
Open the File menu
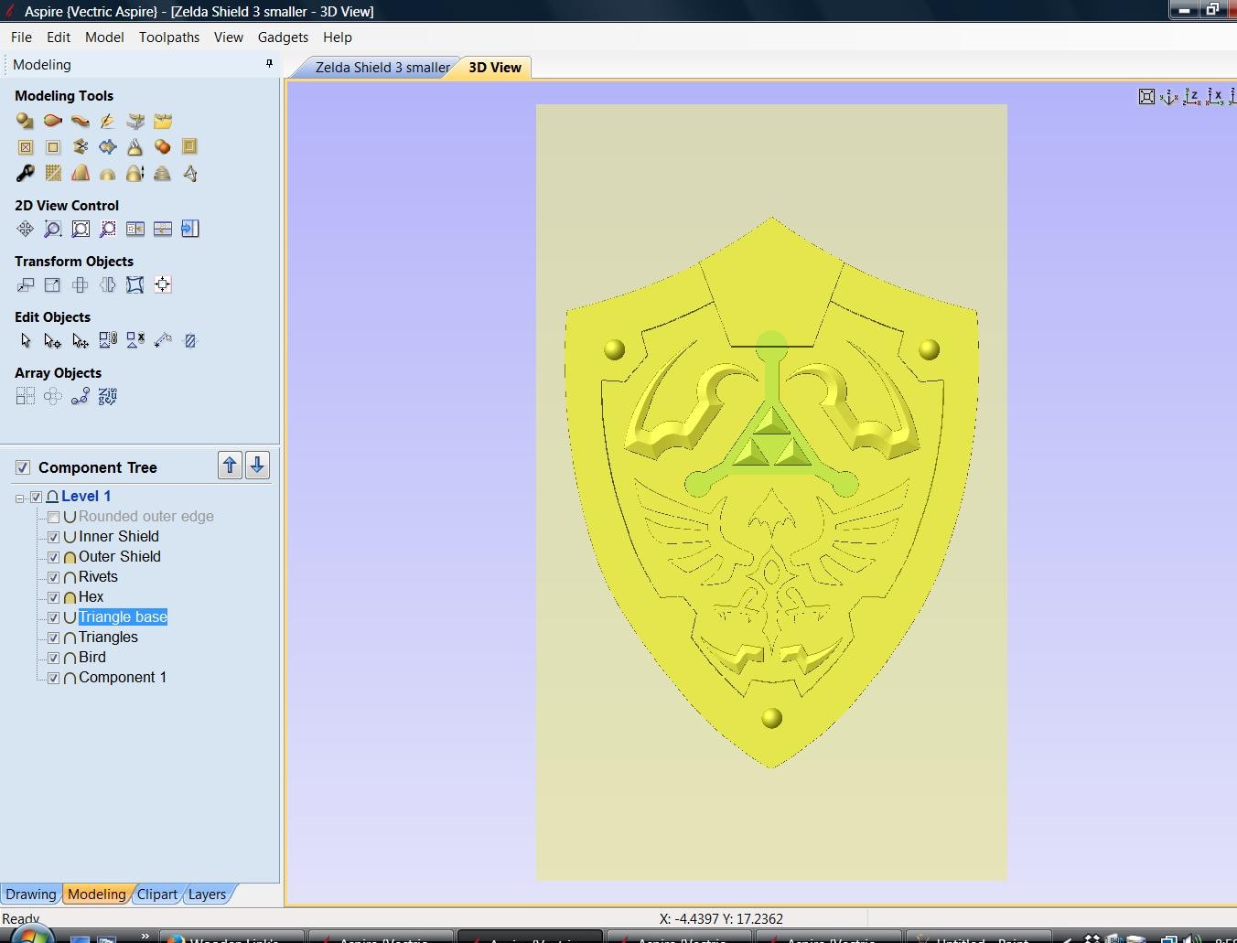click(21, 38)
